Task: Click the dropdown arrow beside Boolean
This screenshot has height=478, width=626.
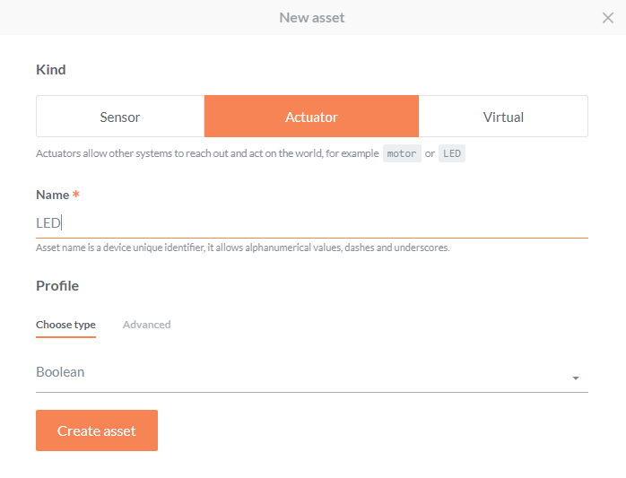Action: tap(576, 378)
